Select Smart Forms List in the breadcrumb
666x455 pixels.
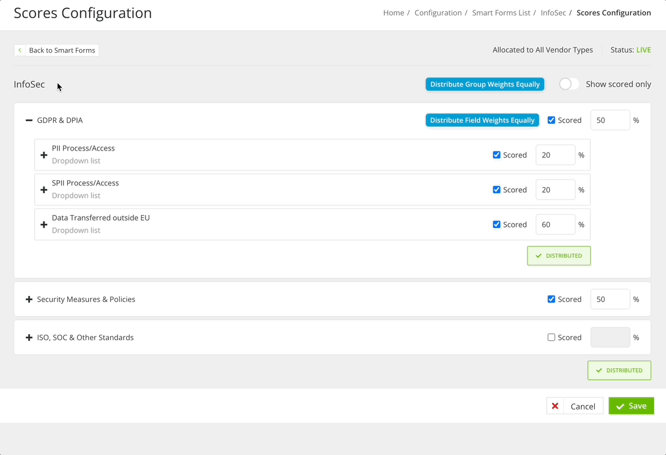pos(501,13)
